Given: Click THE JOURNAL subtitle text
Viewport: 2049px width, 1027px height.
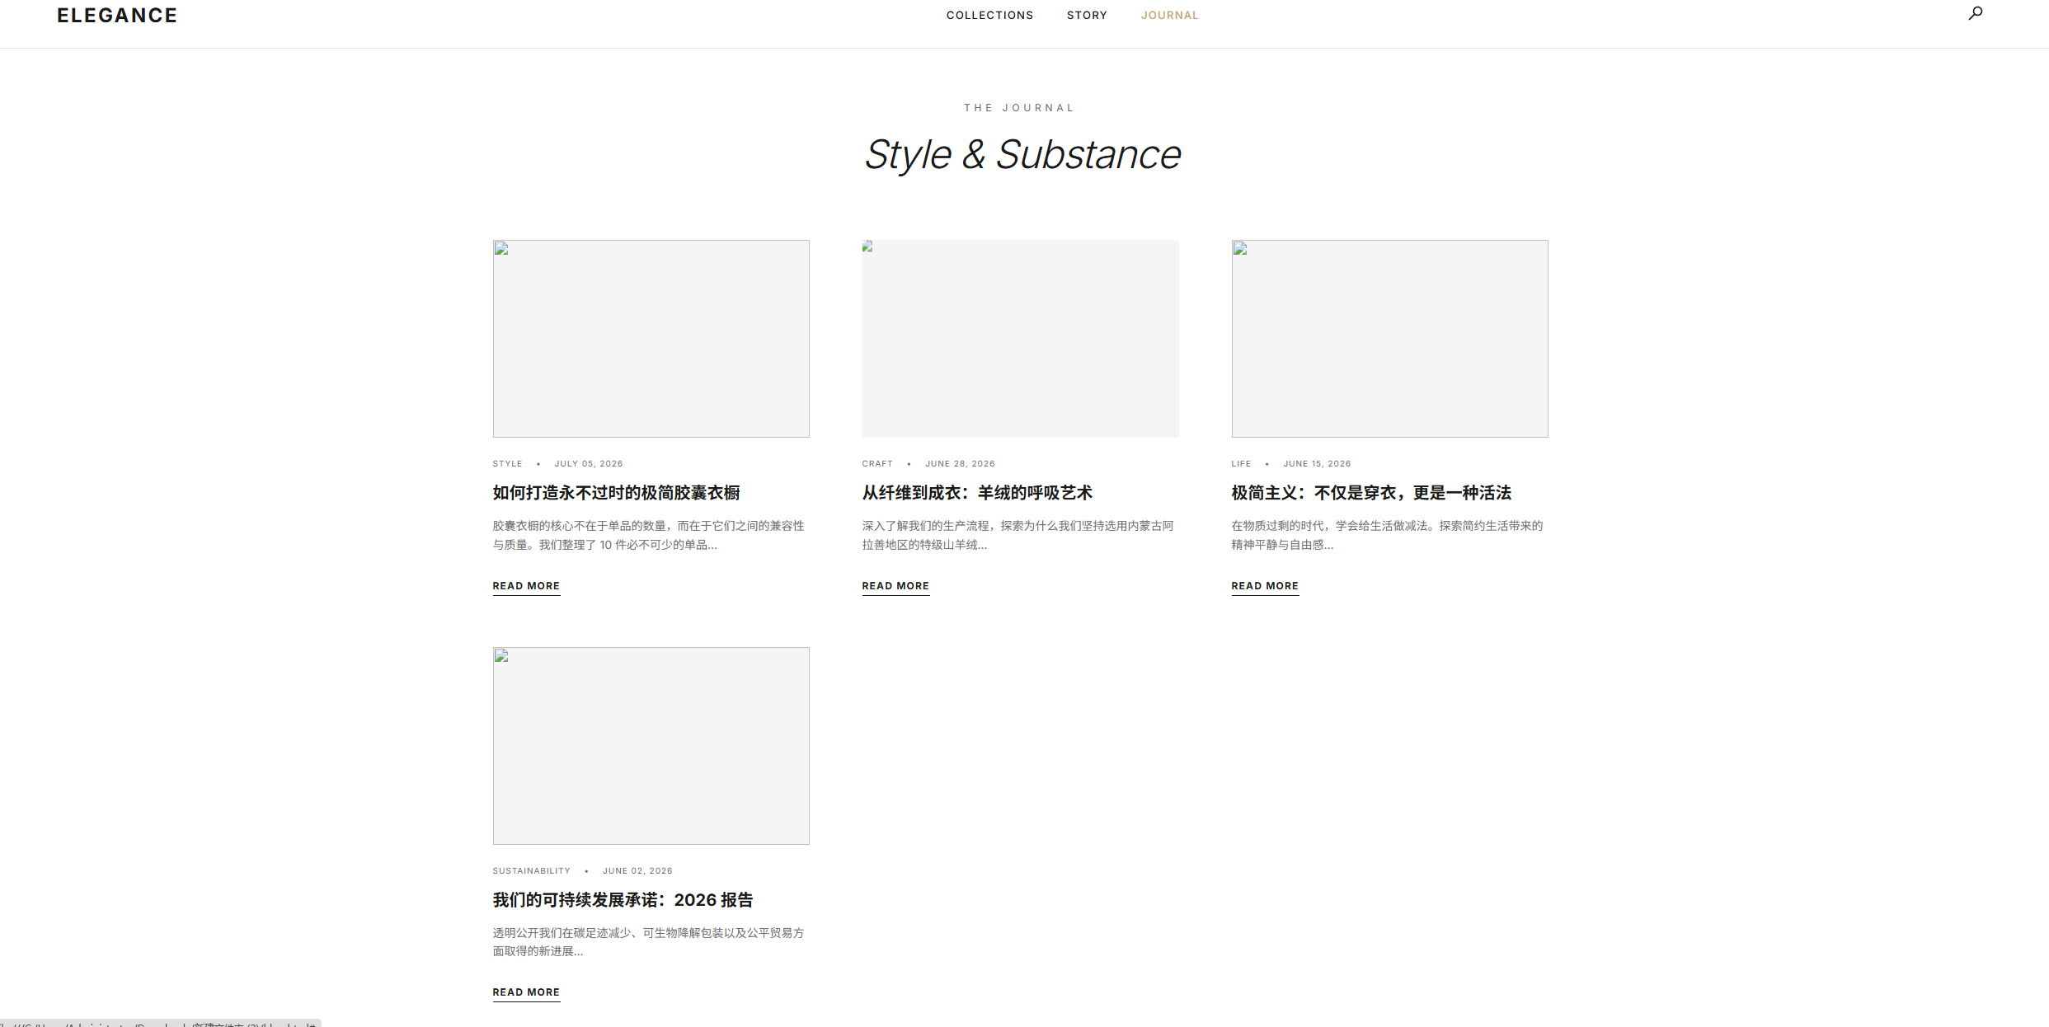Looking at the screenshot, I should pos(1020,108).
